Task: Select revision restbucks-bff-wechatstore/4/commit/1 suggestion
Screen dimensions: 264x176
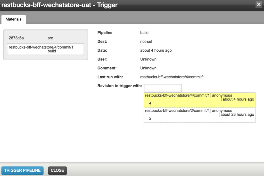Action: tap(200, 100)
